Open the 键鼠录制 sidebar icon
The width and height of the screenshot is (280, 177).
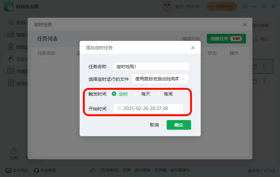click(x=11, y=47)
